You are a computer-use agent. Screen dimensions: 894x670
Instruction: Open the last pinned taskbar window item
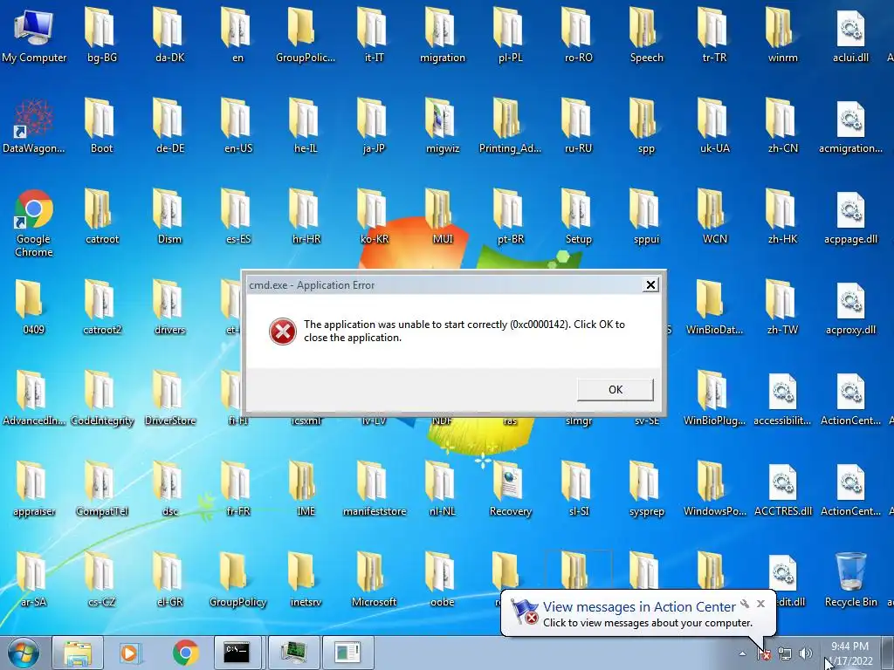point(347,653)
